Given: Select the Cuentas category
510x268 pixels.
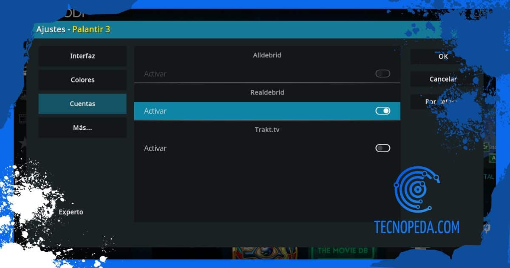Looking at the screenshot, I should [x=82, y=104].
